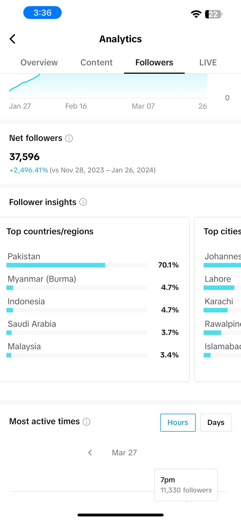Open Follower insights info icon
241x521 pixels.
[83, 202]
